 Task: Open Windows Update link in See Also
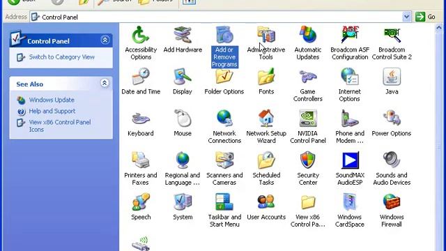pyautogui.click(x=52, y=100)
